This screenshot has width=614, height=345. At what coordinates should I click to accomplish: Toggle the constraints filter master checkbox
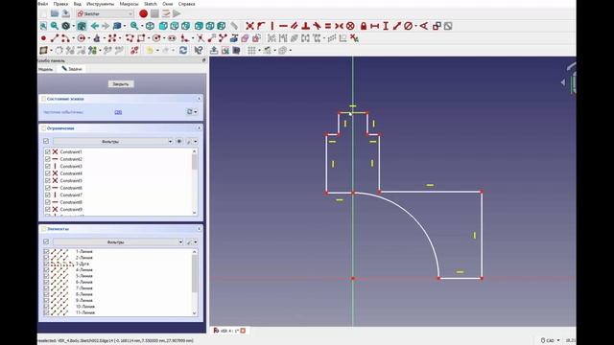pyautogui.click(x=46, y=141)
